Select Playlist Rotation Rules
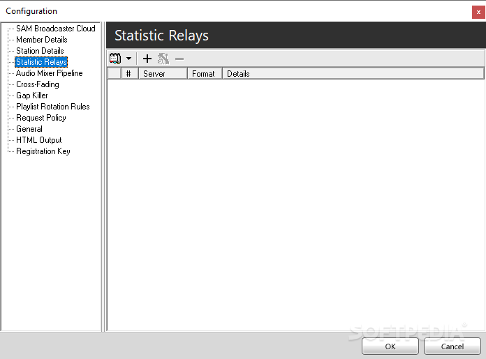 point(52,107)
